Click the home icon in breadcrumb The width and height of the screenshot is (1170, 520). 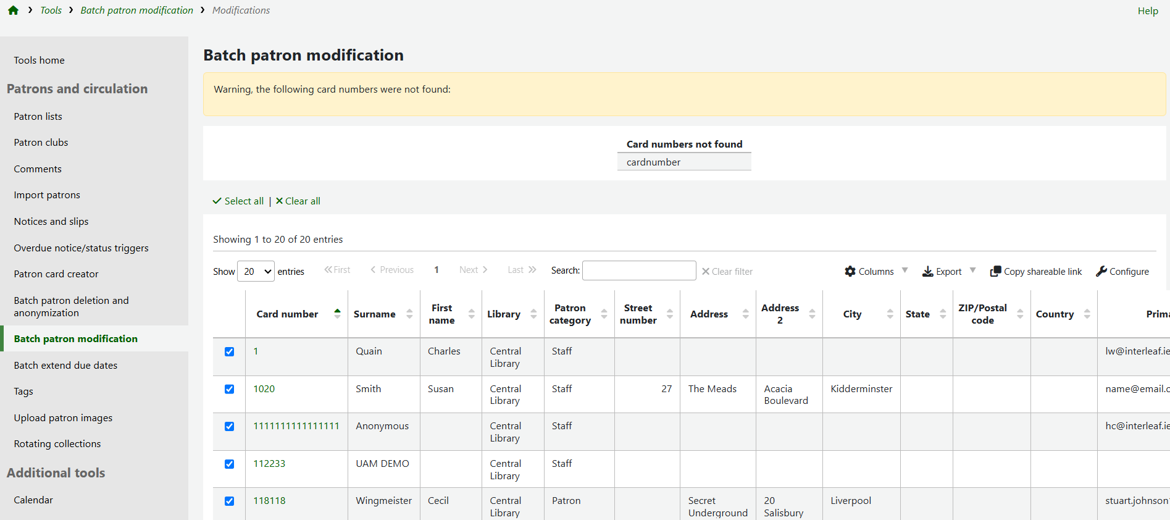(x=13, y=10)
